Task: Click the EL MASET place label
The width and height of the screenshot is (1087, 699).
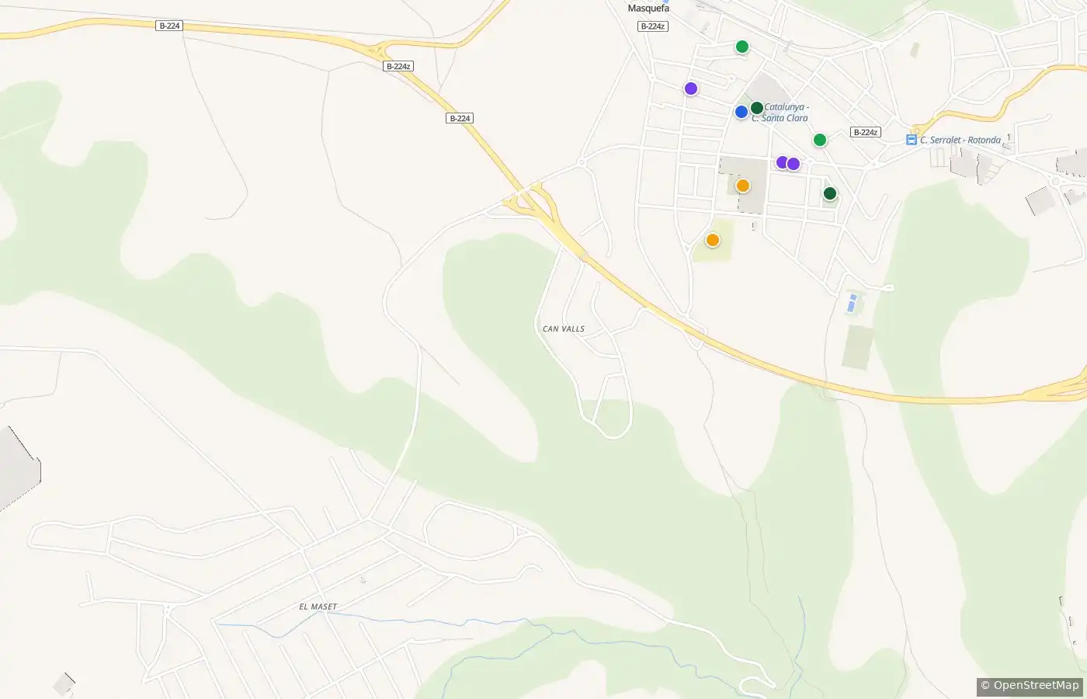Action: tap(318, 607)
